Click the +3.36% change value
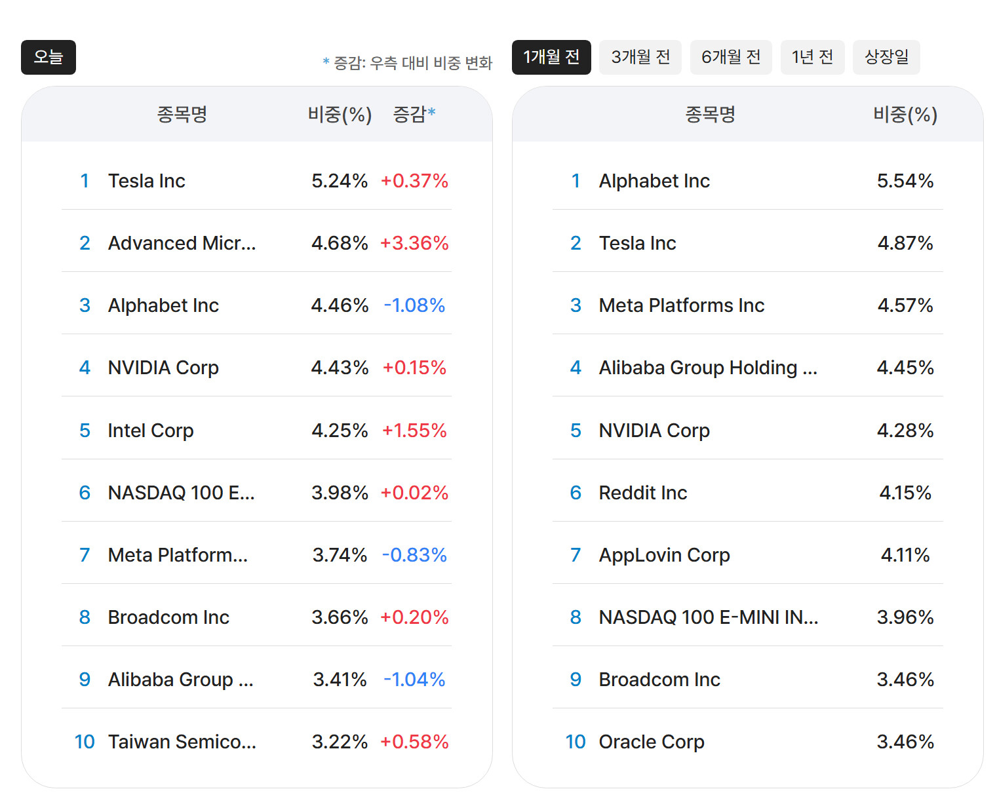This screenshot has height=808, width=997. pos(414,243)
